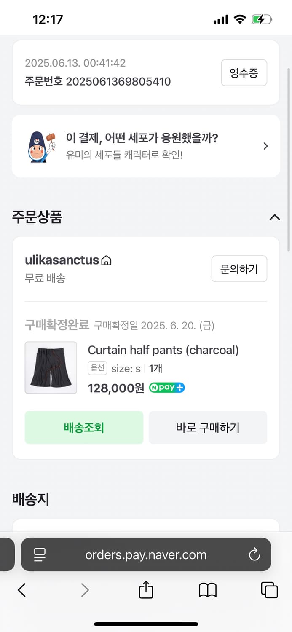Tap the Npay+ payment badge
The image size is (292, 632).
point(166,387)
